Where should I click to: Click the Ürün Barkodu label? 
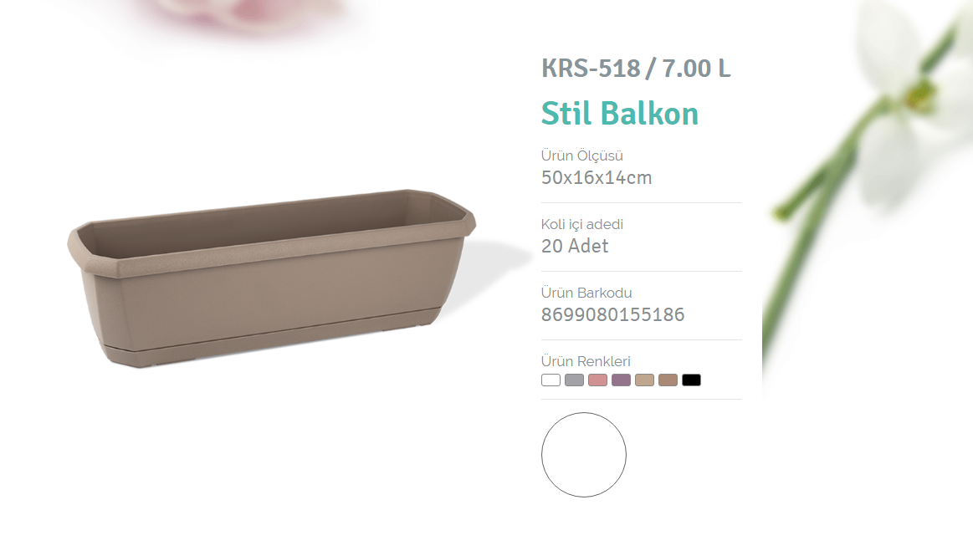pyautogui.click(x=586, y=293)
